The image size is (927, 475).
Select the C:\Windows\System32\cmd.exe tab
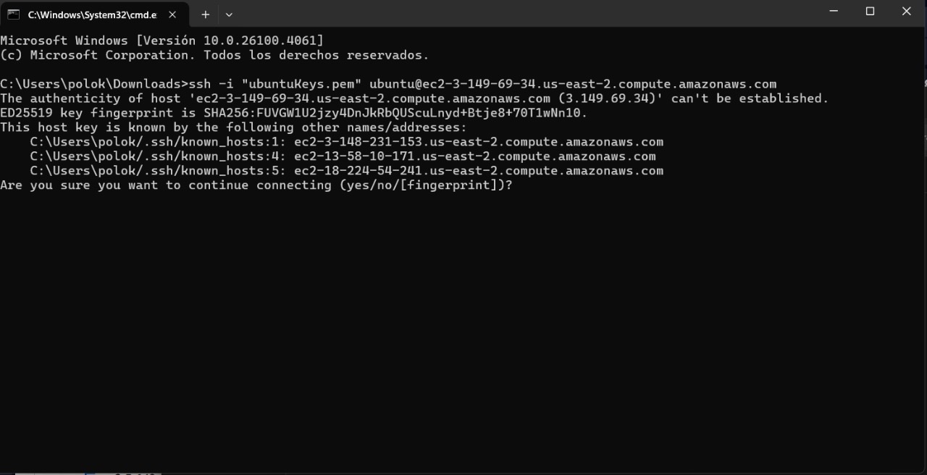(x=92, y=14)
